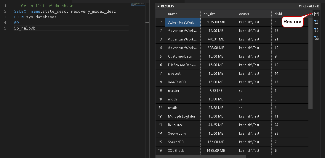The width and height of the screenshot is (325, 158).
Task: Click the dbid 23 cell
Action: point(289,133)
